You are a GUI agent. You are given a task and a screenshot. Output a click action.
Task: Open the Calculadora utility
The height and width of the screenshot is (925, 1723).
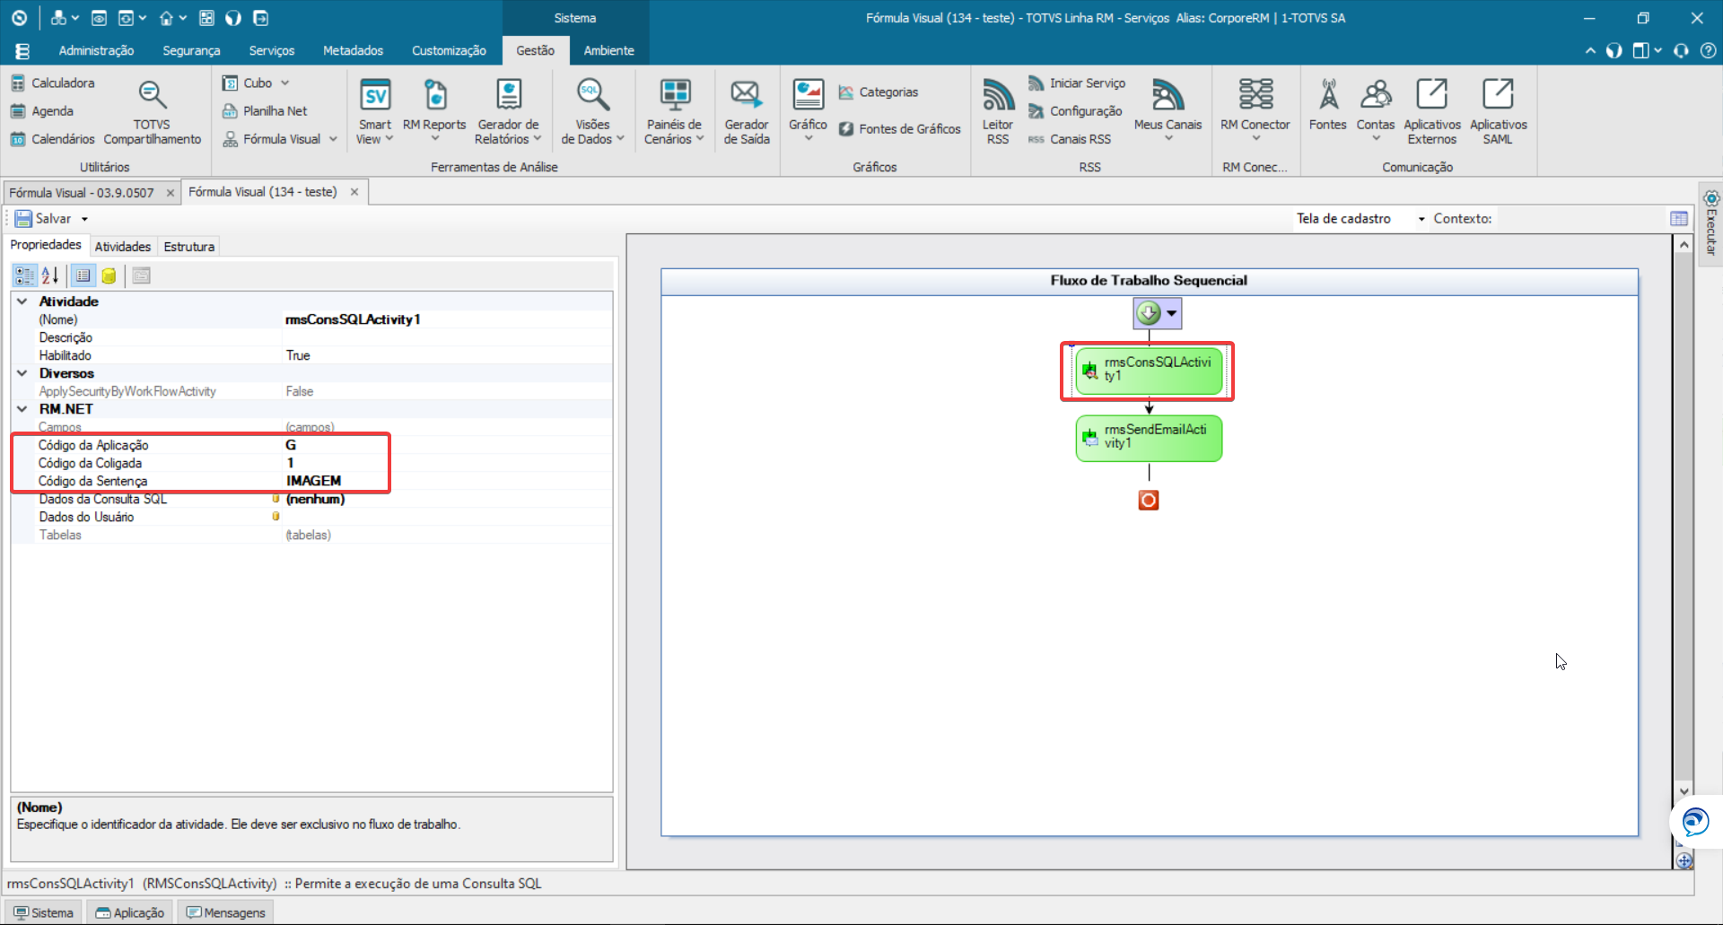52,83
